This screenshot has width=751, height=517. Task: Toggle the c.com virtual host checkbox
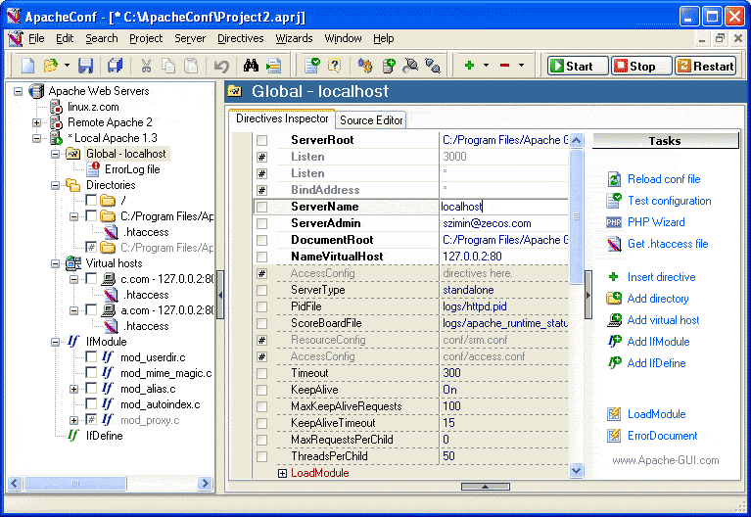[91, 278]
